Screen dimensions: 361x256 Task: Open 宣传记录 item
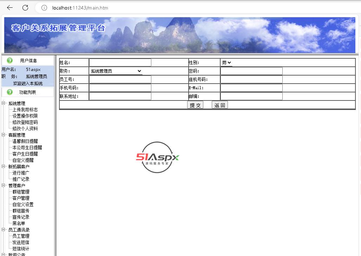pos(21,217)
